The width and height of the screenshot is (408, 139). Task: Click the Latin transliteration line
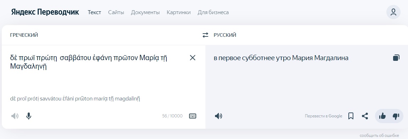[x=75, y=99]
